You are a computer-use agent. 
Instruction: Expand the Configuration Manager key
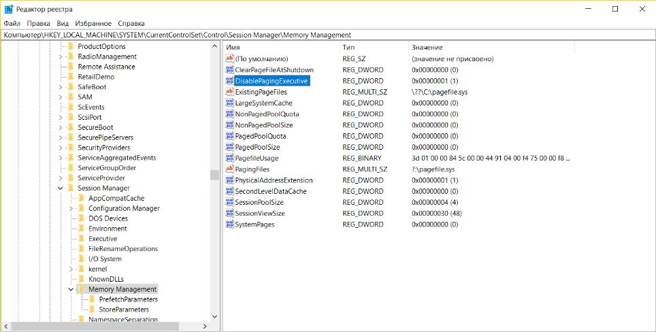pos(71,208)
